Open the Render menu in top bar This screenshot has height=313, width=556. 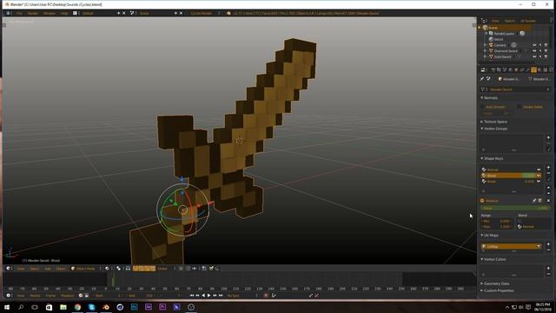[x=33, y=13]
